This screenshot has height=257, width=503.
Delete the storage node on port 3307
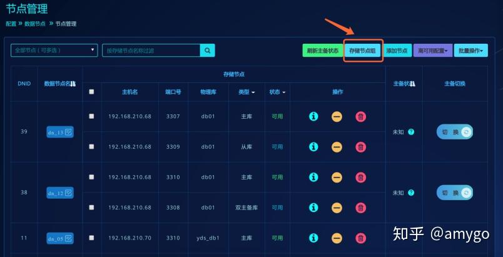pyautogui.click(x=360, y=117)
